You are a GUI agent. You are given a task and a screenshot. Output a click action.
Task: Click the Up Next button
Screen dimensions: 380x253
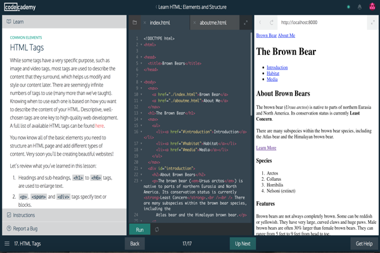tap(243, 244)
